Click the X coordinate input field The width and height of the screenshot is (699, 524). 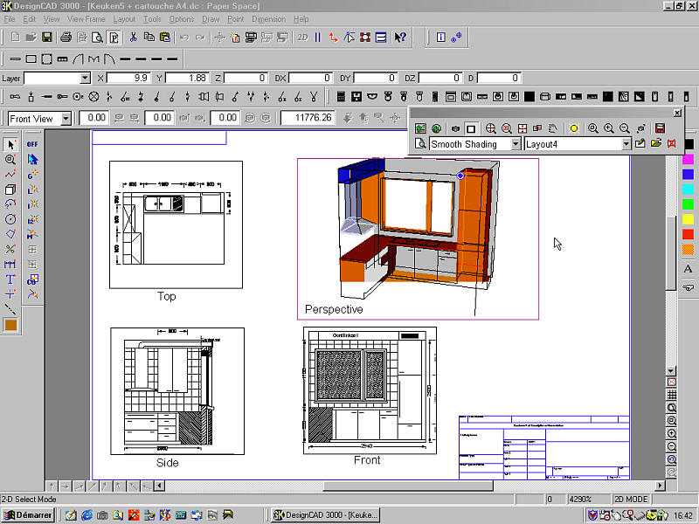tap(129, 78)
